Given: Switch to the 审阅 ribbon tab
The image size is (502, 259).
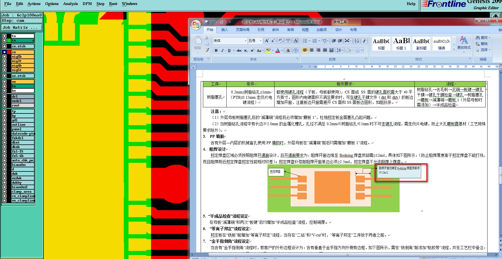Looking at the screenshot, I should click(x=290, y=30).
